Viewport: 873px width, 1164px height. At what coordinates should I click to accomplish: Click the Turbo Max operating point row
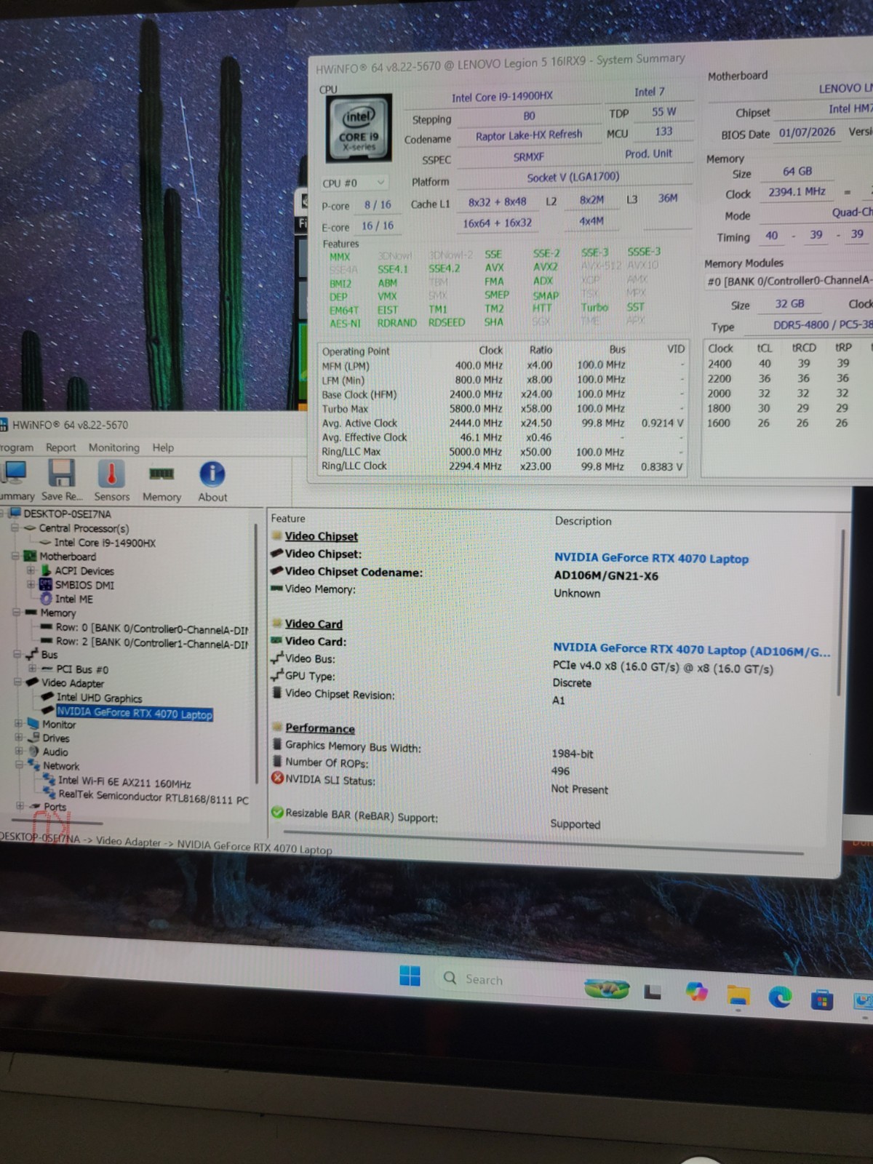502,409
